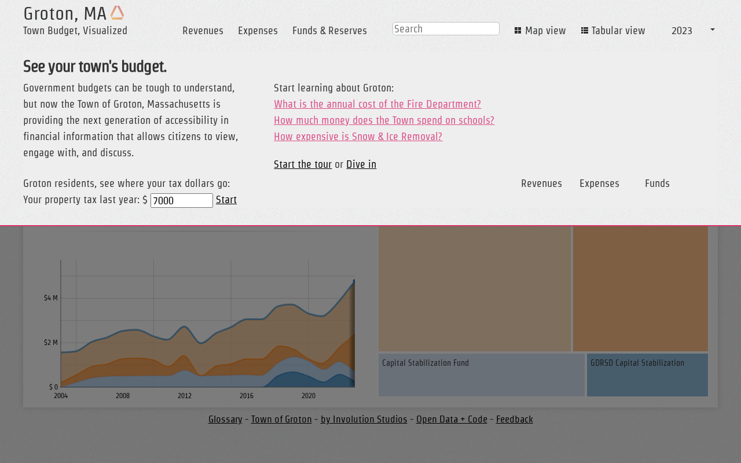Click the Map view grid icon
The height and width of the screenshot is (463, 741).
(518, 31)
